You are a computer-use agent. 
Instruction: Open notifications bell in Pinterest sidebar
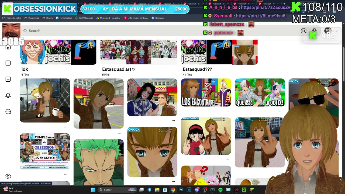8,95
